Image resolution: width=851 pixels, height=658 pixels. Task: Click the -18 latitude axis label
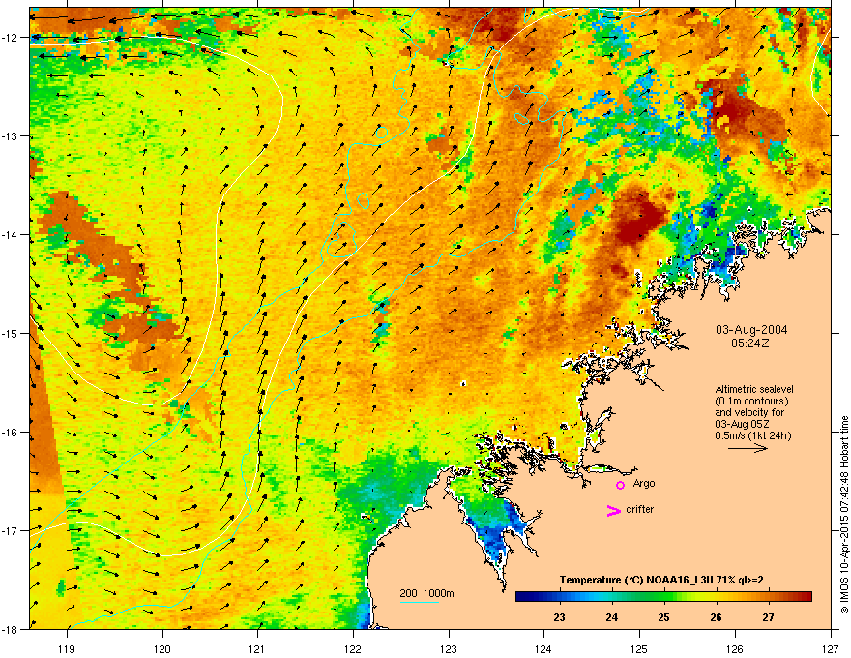(10, 629)
